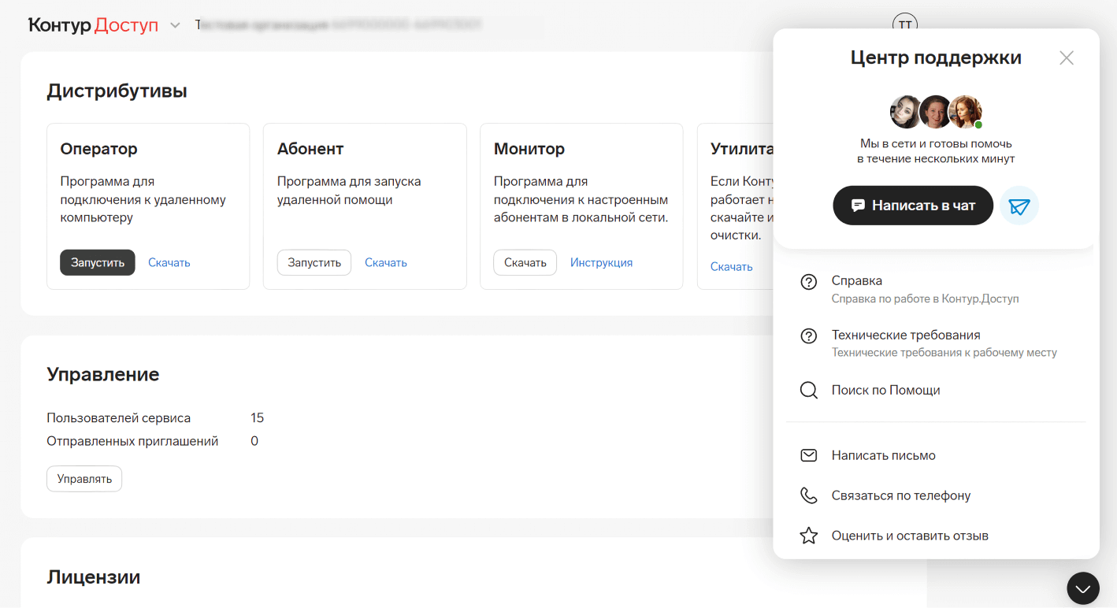Viewport: 1117px width, 608px height.
Task: Launch Оператор with Запустить button
Action: pos(98,262)
